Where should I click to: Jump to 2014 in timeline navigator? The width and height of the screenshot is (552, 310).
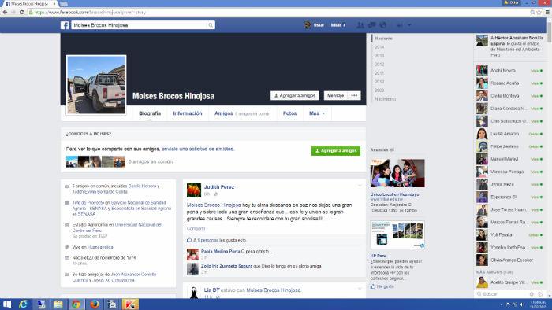click(x=379, y=47)
